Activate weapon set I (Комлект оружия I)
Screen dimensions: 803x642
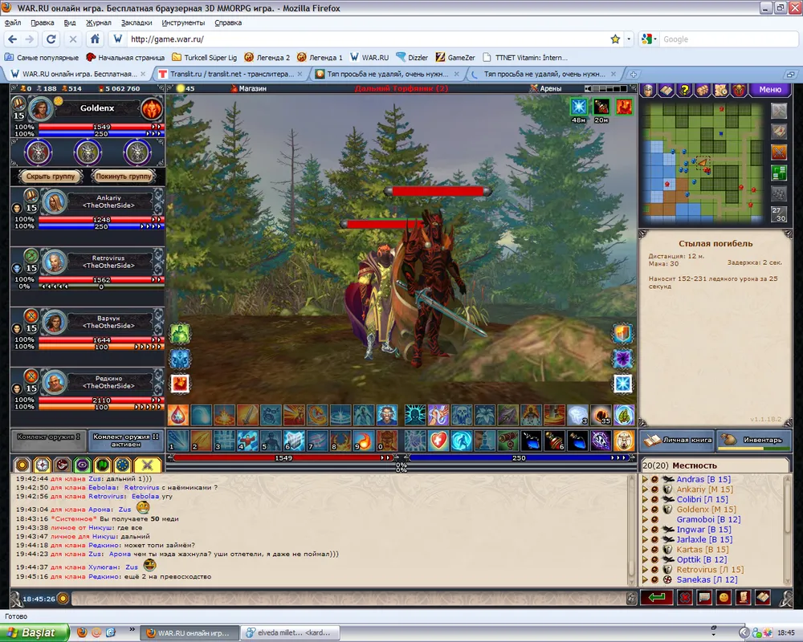[x=49, y=440]
